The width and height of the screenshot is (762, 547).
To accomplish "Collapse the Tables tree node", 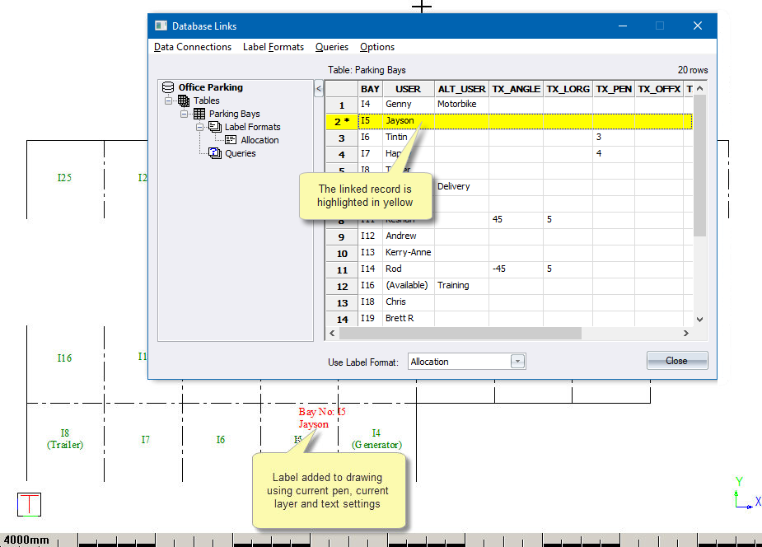I will click(169, 101).
